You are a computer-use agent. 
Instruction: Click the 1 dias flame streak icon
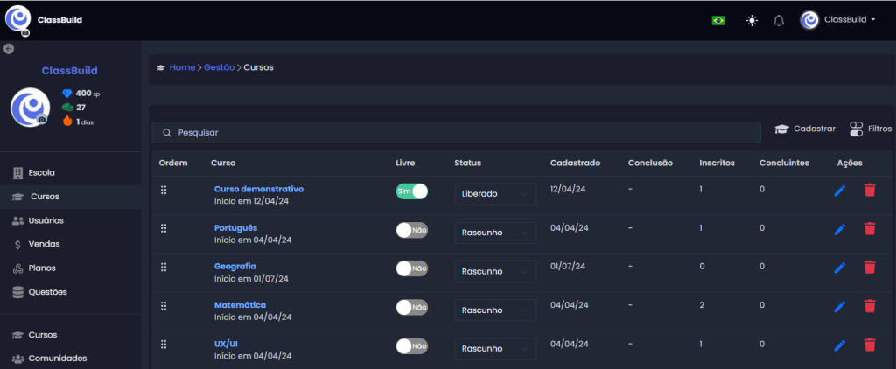tap(67, 121)
